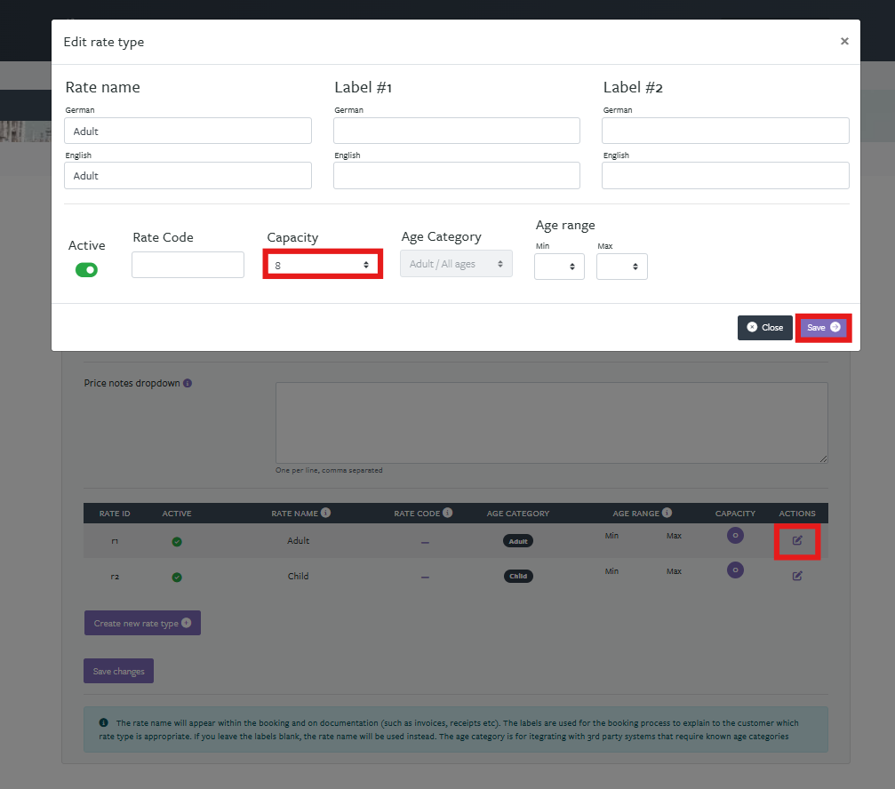Click the r2 rate ID cell
895x789 pixels.
click(115, 577)
